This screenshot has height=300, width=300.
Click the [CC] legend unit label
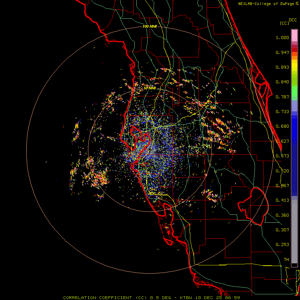coord(284,23)
